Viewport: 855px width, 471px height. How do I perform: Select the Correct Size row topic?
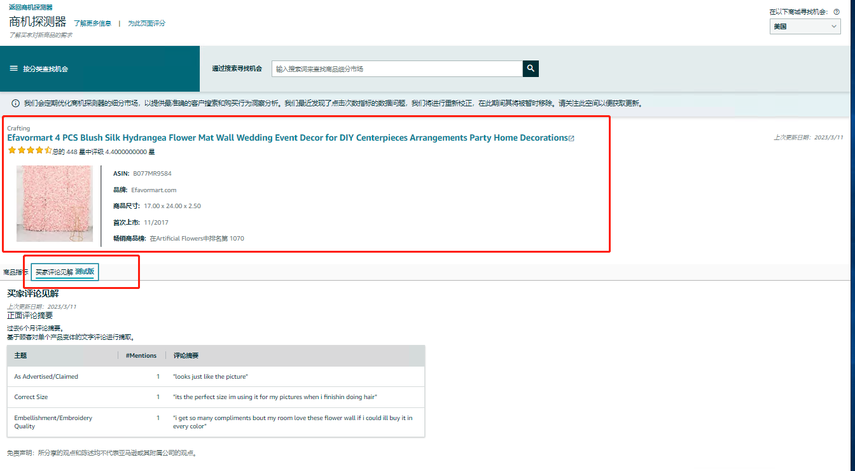click(x=31, y=397)
